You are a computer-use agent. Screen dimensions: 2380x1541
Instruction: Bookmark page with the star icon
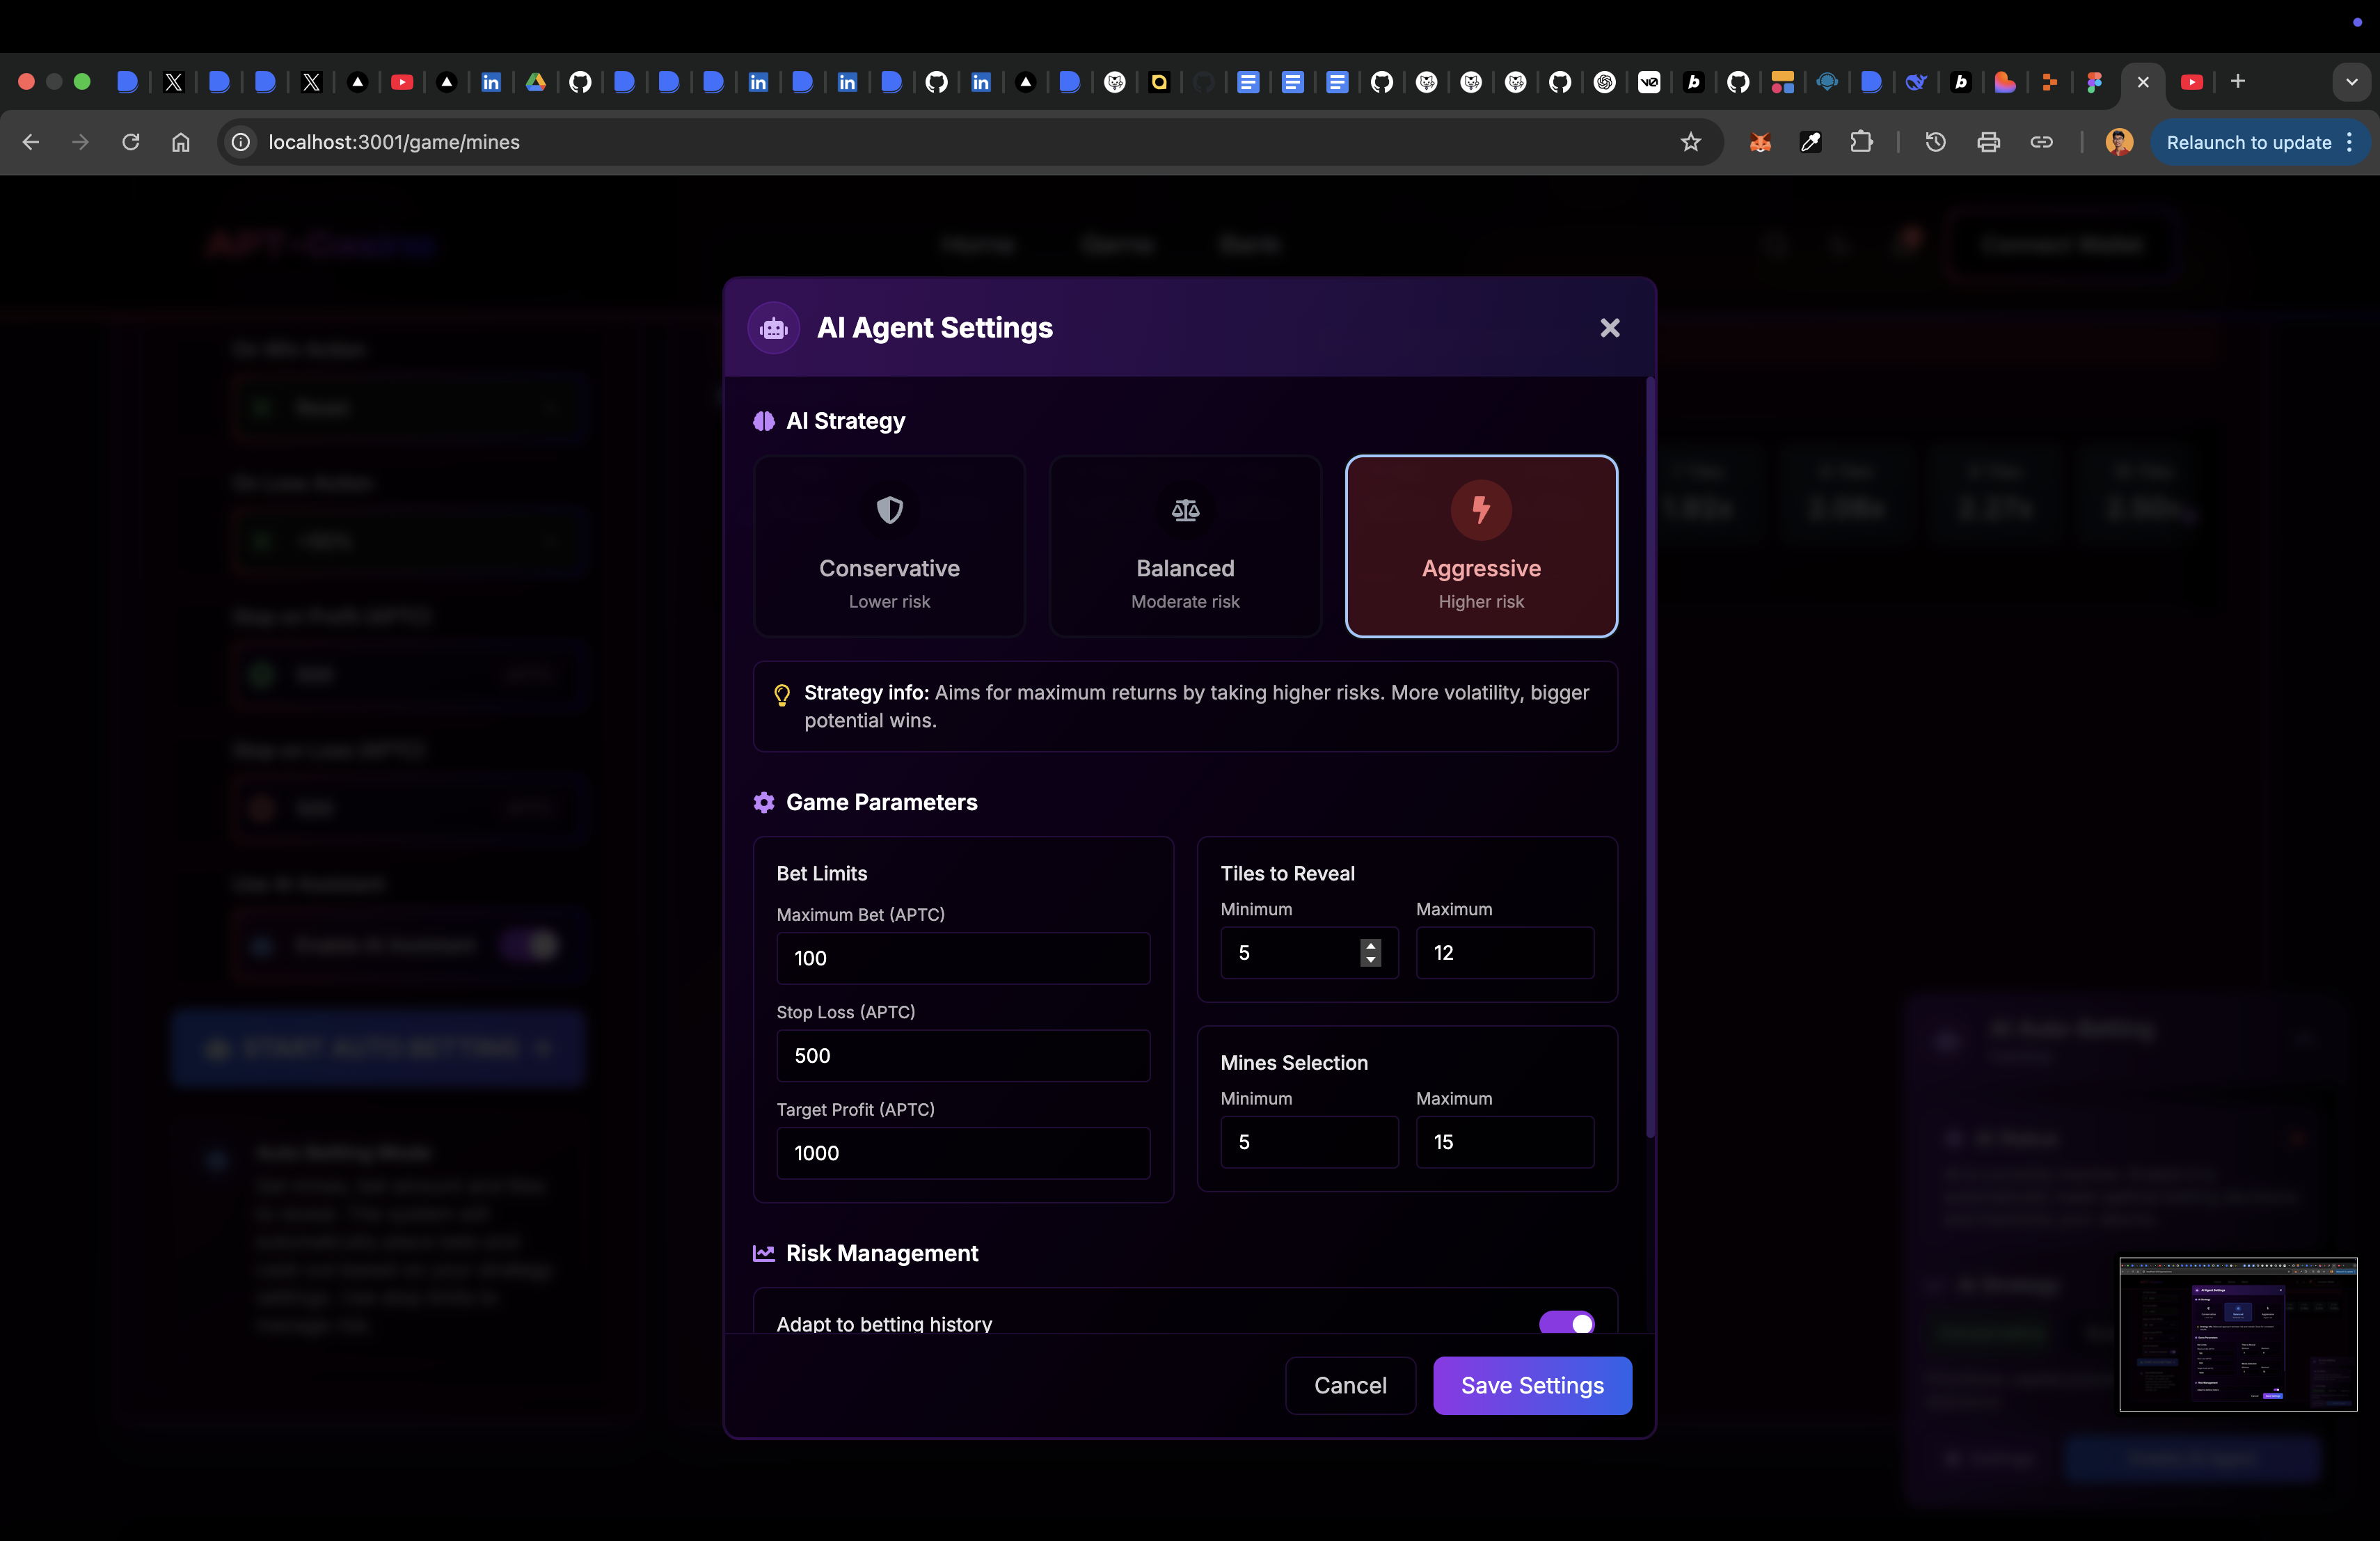(x=1690, y=142)
